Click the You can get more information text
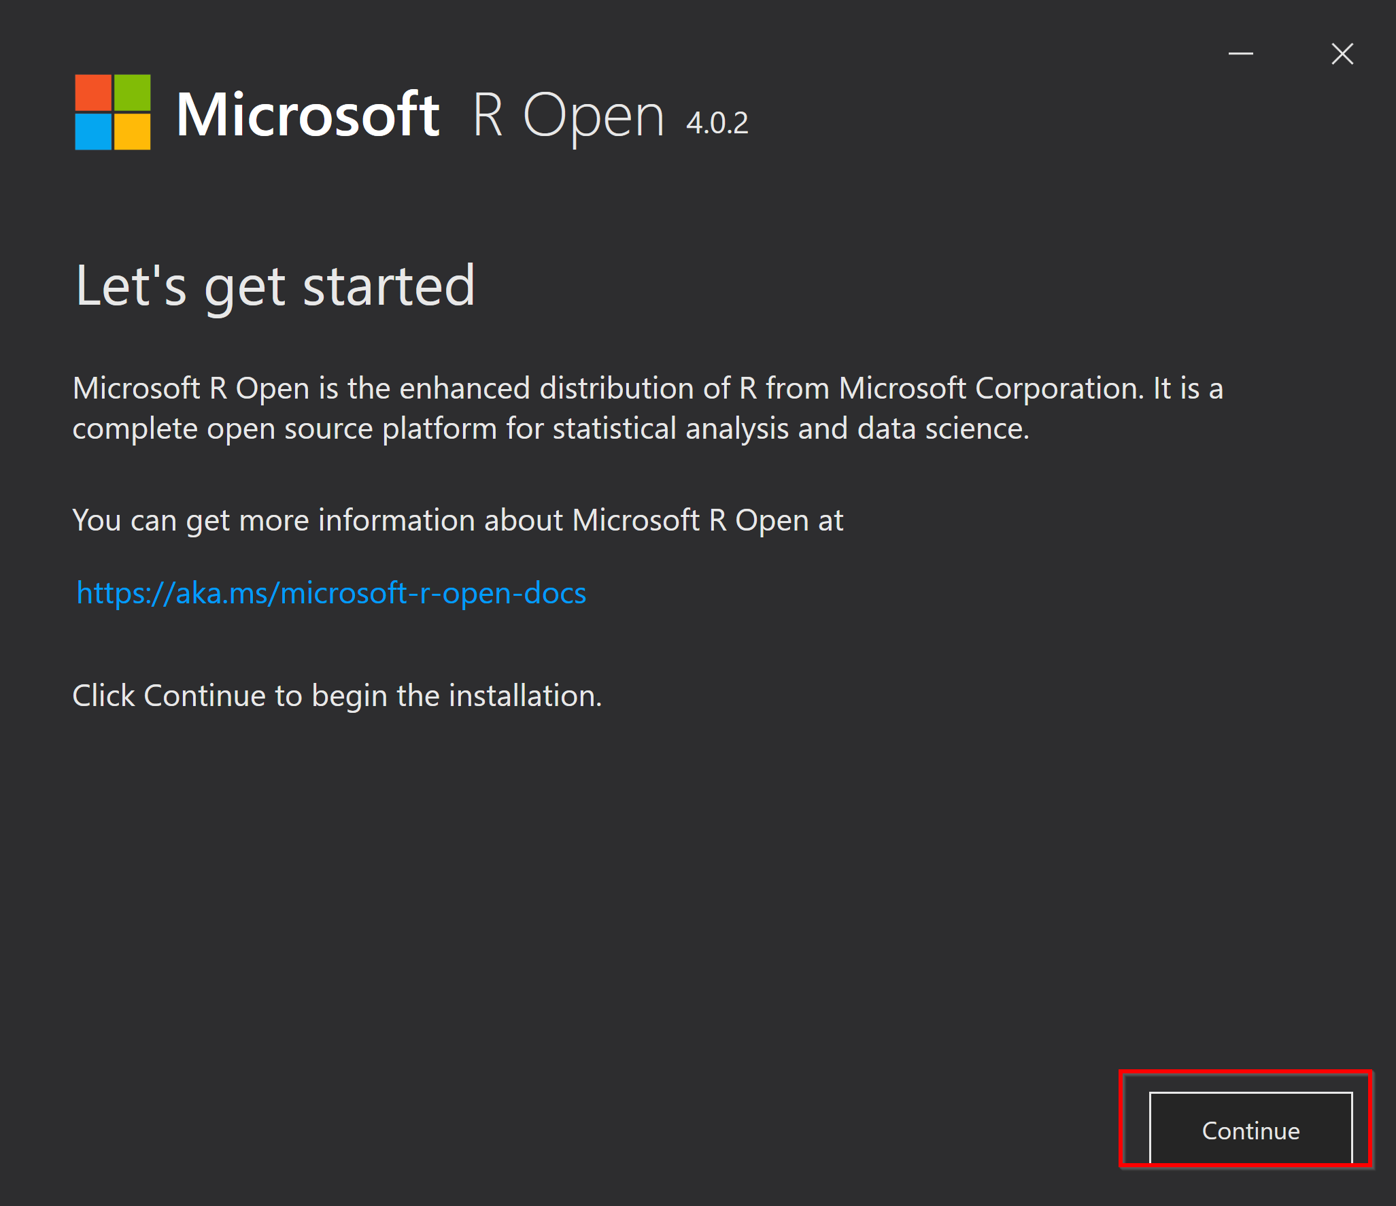Screen dimensions: 1396x1206 point(458,521)
